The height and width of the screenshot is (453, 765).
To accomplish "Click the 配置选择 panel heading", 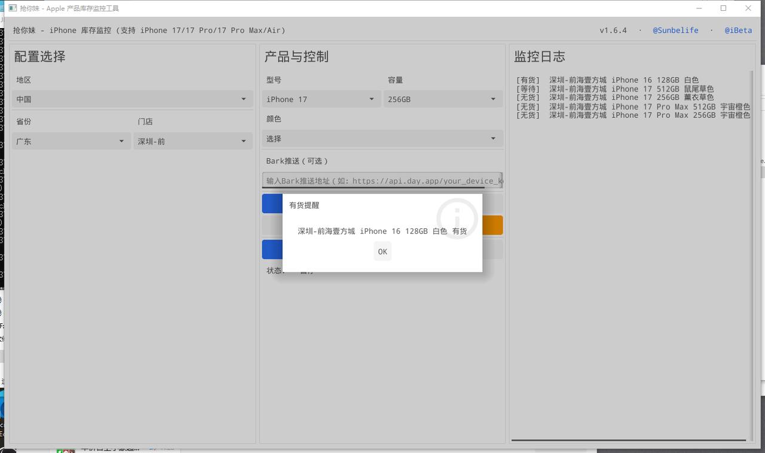I will [x=40, y=57].
